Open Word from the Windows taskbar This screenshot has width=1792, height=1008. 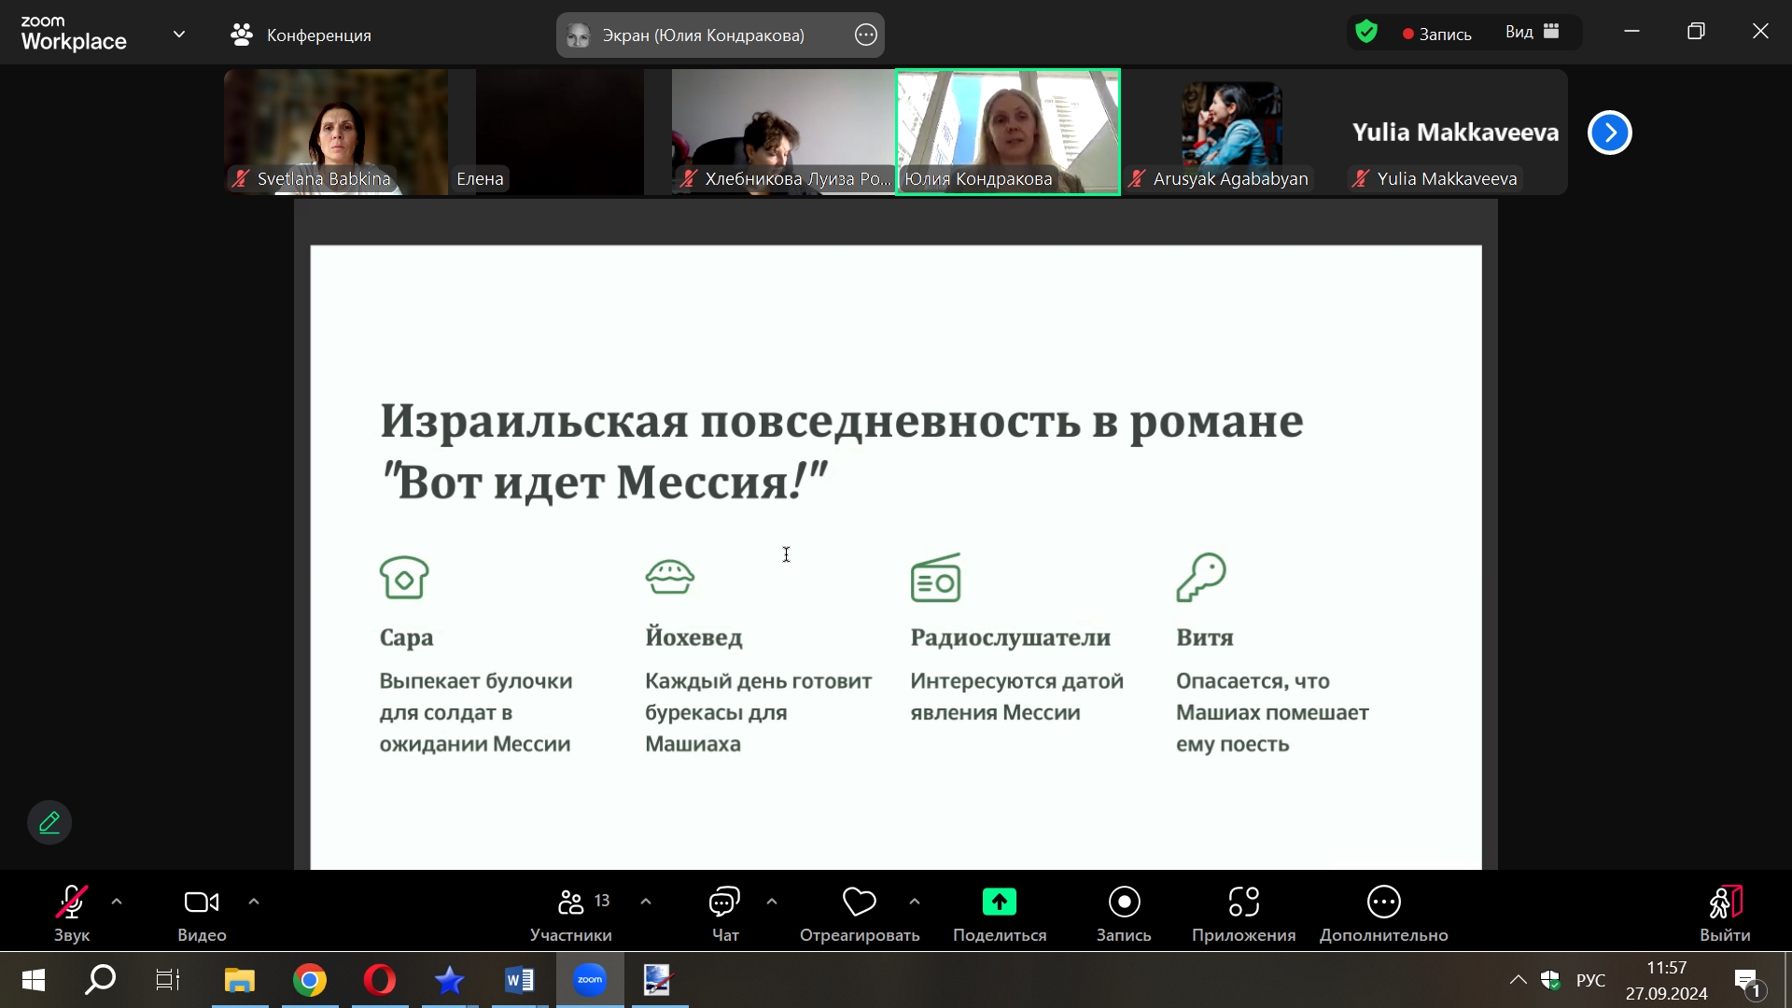tap(519, 980)
